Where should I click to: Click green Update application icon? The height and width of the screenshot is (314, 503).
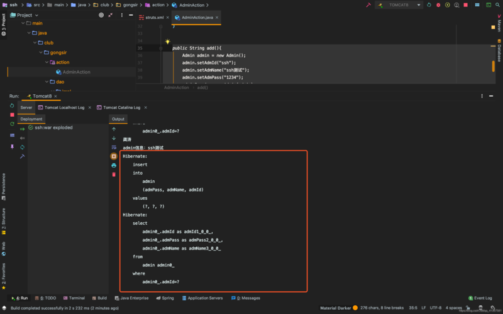[12, 124]
